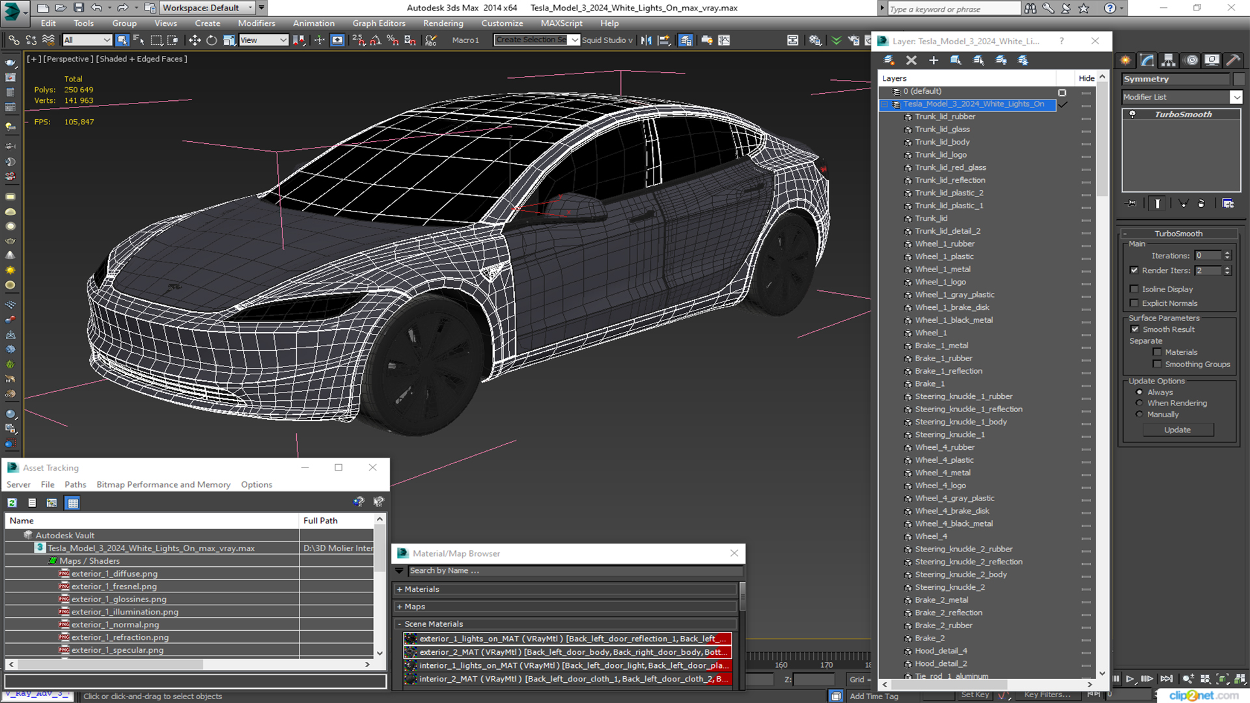Screen dimensions: 1250x703
Task: Open the Graph Editors menu
Action: tap(379, 23)
